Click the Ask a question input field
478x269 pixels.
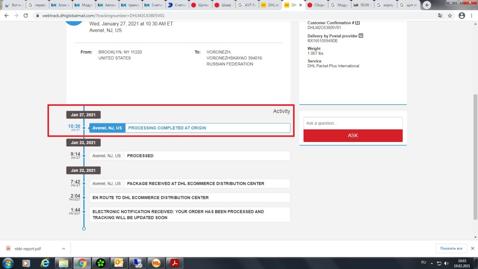pos(353,123)
